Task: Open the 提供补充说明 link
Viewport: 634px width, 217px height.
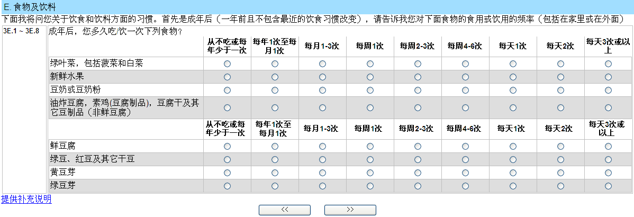Action: pyautogui.click(x=26, y=199)
